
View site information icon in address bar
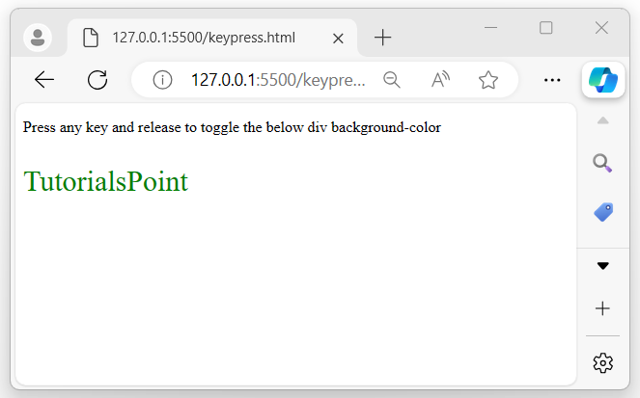click(x=162, y=79)
